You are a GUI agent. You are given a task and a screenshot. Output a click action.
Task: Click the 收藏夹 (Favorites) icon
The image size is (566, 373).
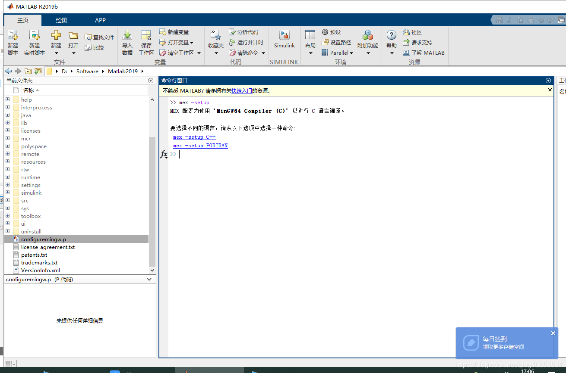[x=216, y=35]
